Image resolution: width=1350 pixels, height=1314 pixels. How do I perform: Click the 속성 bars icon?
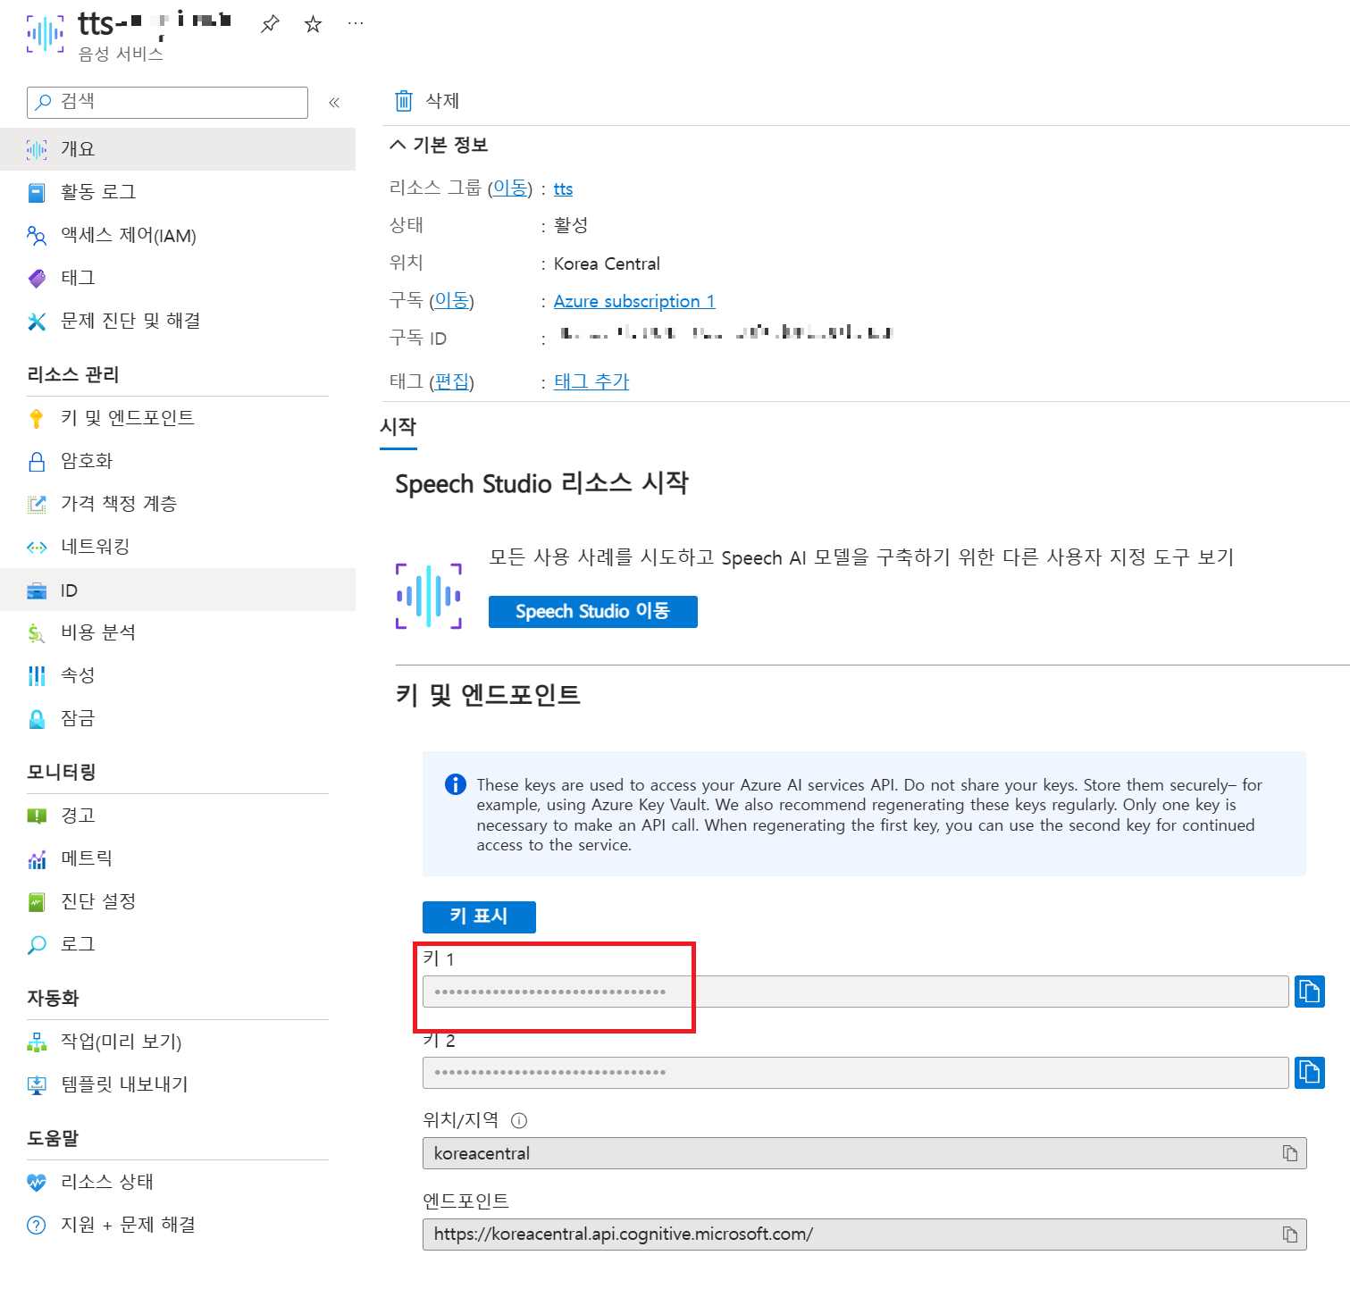37,676
